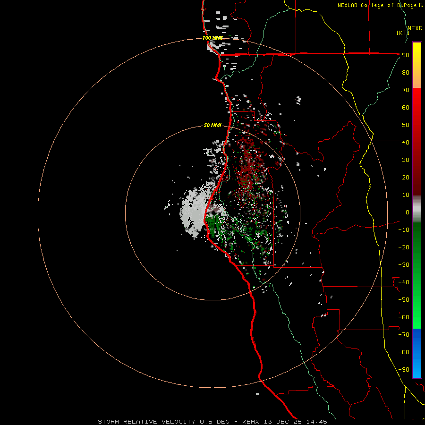This screenshot has height=425, width=425.
Task: Click the -10 value on velocity scale
Action: 404,230
